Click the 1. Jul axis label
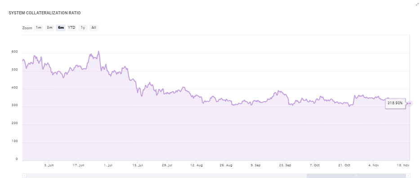Screen dimensions: 420x178 pos(108,165)
